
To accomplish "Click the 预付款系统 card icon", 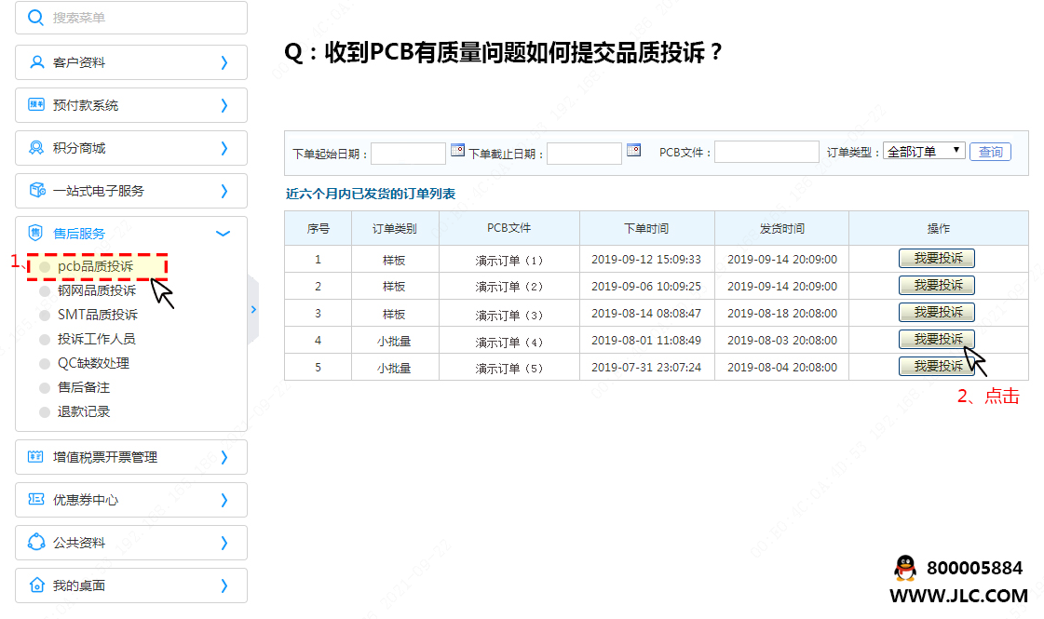I will click(37, 105).
